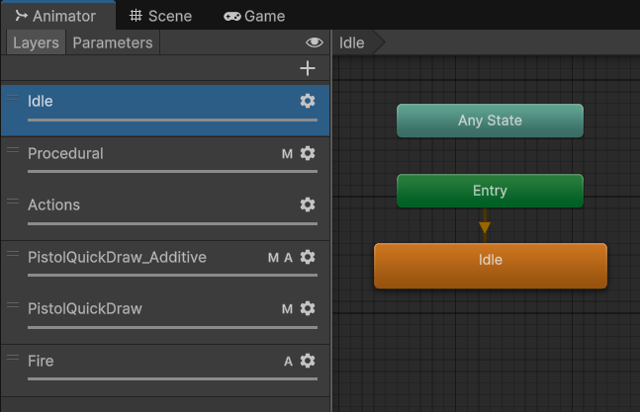Switch to the Scene tab
Screen dimensions: 640x412
161,16
